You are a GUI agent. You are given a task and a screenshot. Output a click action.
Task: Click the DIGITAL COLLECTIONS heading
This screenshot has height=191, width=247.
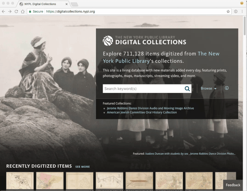(x=151, y=42)
